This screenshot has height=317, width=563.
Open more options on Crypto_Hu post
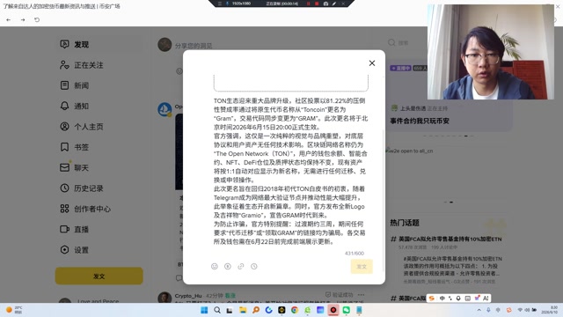pos(362,295)
